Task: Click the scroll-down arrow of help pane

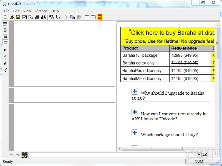Action: coord(217,144)
